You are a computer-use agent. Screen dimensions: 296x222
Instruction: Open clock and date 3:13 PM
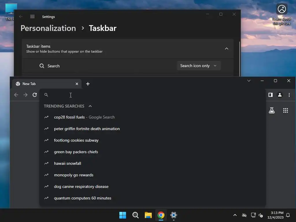(x=275, y=215)
